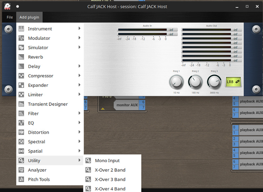Click the Instrument category piano icon
This screenshot has width=263, height=192.
21,29
